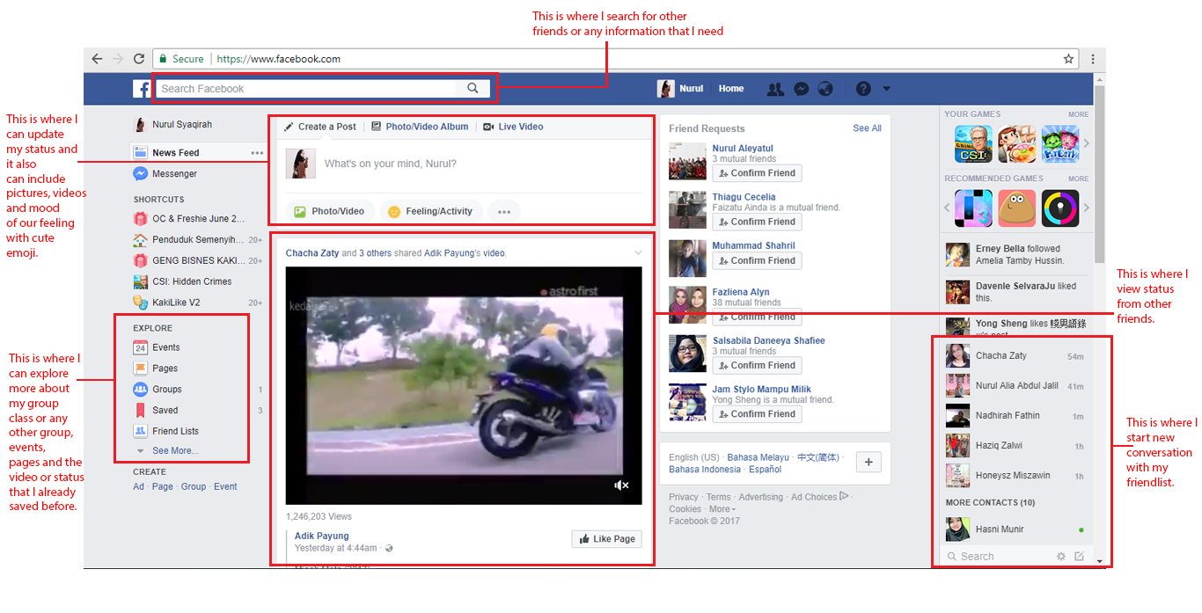Open Groups in the Explore section
Viewport: 1202px width, 613px height.
click(166, 389)
